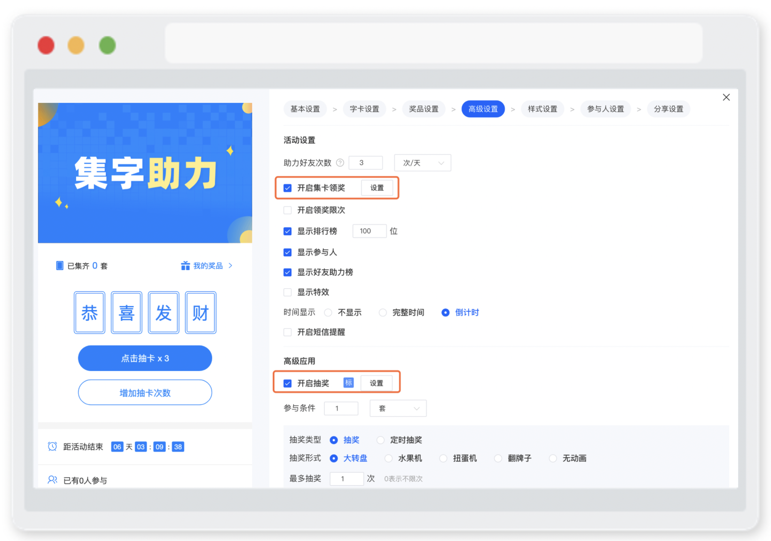Viewport: 771px width, 541px height.
Task: Click the 增加抽卡次数 button
Action: click(145, 393)
